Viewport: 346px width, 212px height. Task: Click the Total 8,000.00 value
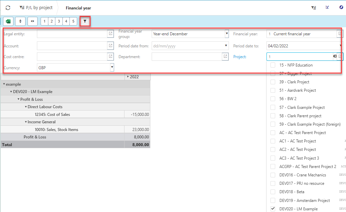point(137,145)
